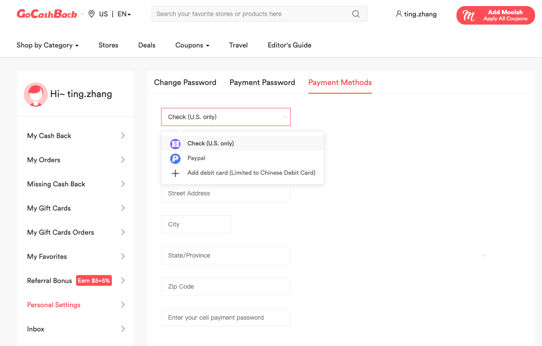542x346 pixels.
Task: Go to Deals page
Action: click(x=147, y=45)
